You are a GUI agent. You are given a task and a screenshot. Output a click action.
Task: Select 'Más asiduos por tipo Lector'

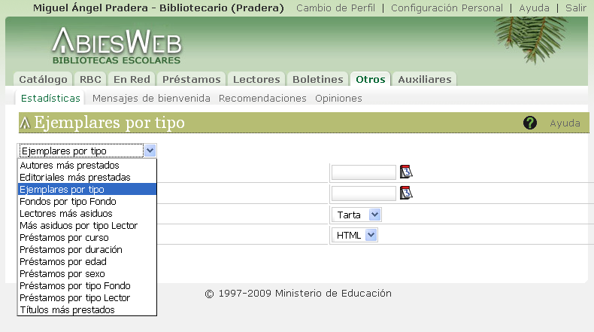87,225
